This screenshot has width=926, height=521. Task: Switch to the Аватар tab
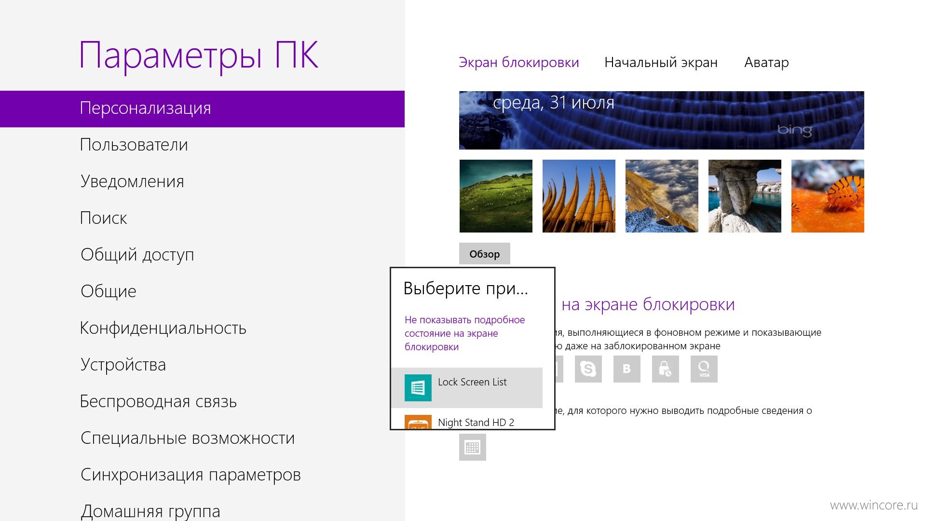point(766,63)
